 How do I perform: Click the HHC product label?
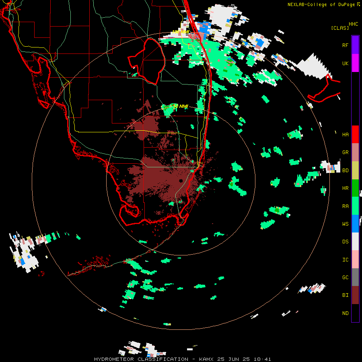coord(354,24)
